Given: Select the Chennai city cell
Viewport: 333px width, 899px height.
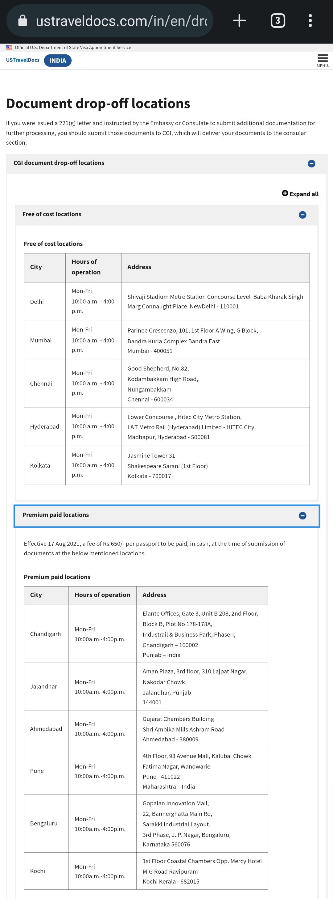Looking at the screenshot, I should pos(45,384).
